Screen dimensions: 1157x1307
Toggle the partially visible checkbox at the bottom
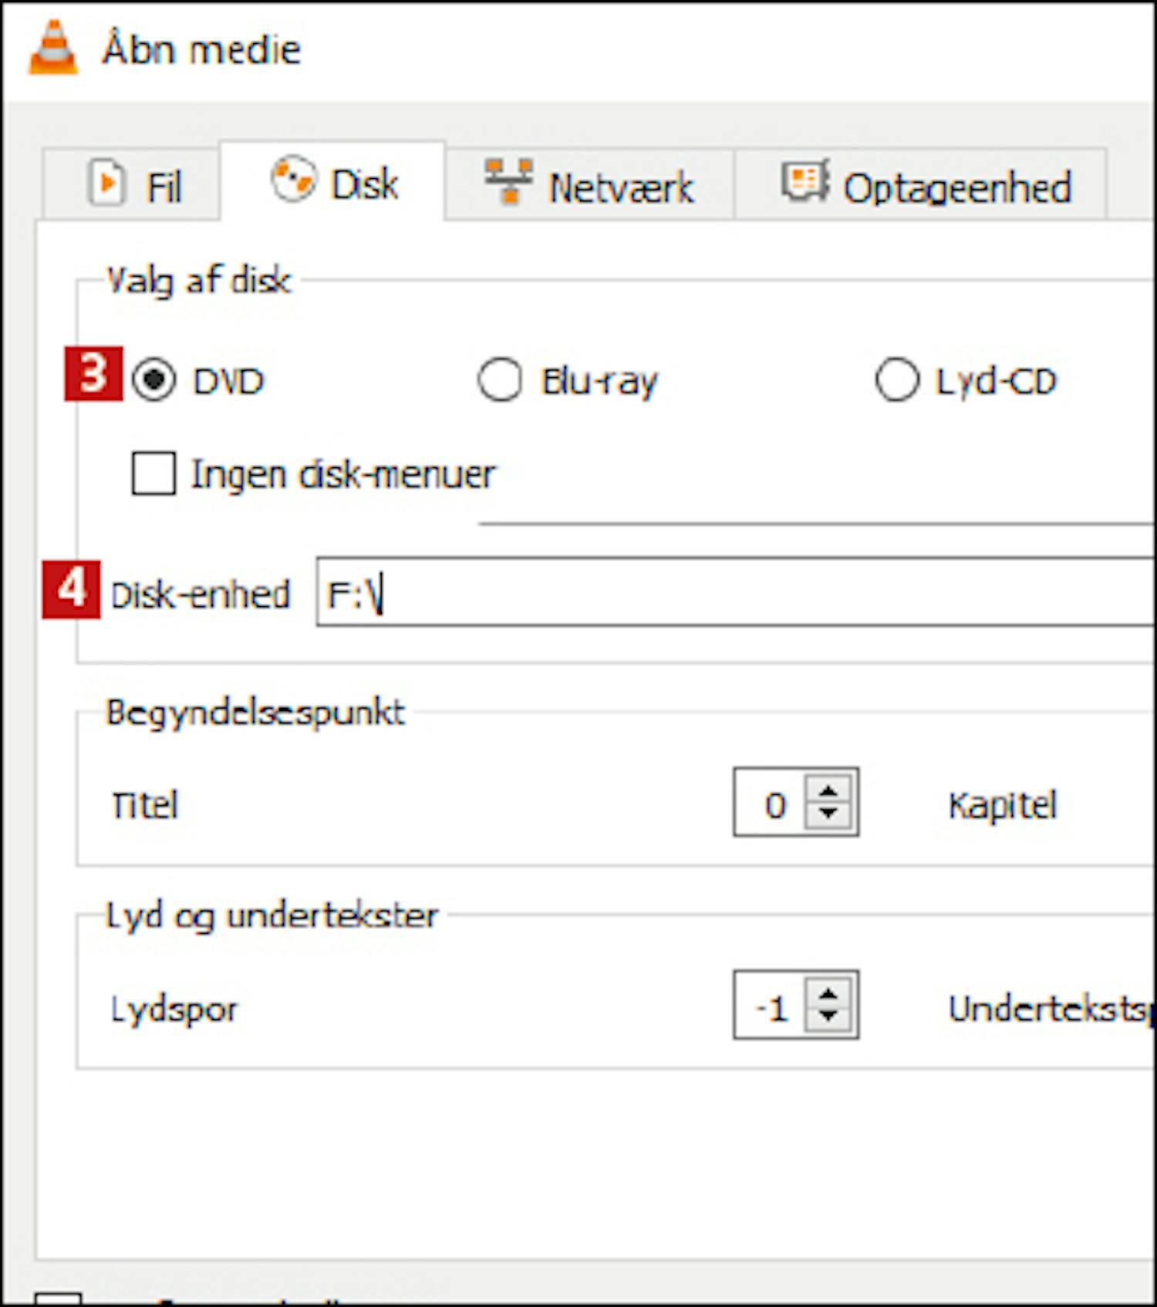(58, 1299)
